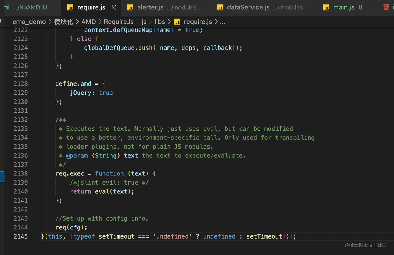Click the jQuery property key
Viewport: 394px width, 255px height.
81,93
